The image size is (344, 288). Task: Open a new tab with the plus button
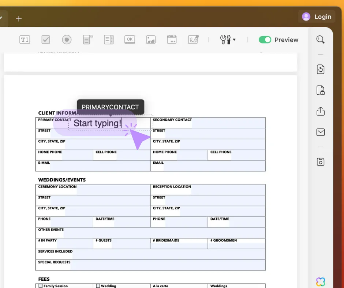click(19, 18)
